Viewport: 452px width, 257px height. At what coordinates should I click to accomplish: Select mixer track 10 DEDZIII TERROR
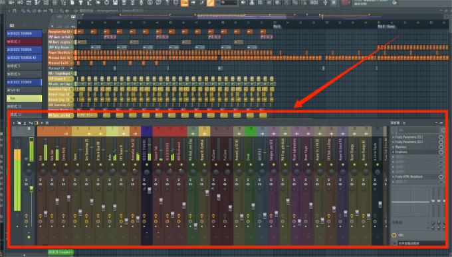tap(147, 131)
